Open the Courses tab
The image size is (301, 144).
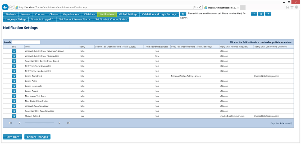40,14
